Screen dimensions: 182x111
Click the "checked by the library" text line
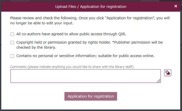[x=36, y=47]
